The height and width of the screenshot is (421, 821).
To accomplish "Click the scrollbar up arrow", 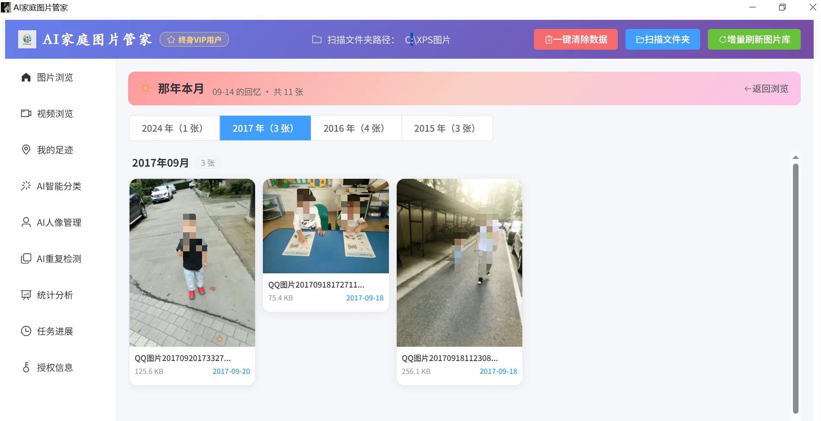I will tap(796, 157).
